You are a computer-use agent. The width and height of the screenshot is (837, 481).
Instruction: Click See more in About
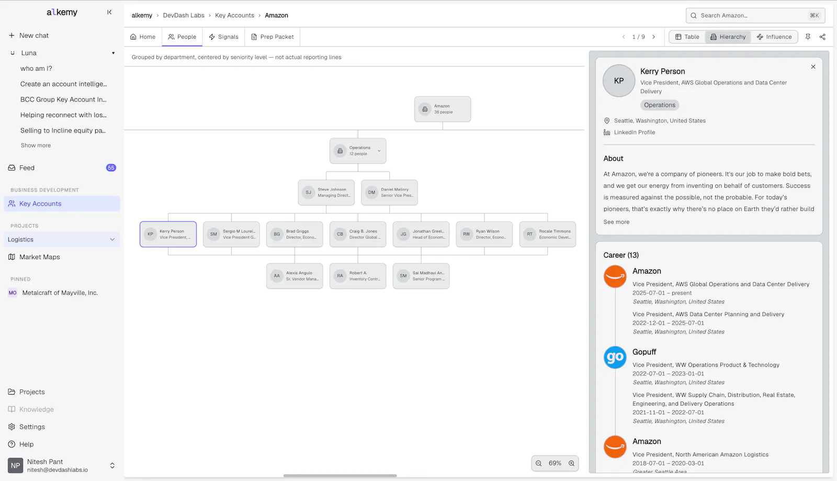click(x=616, y=222)
